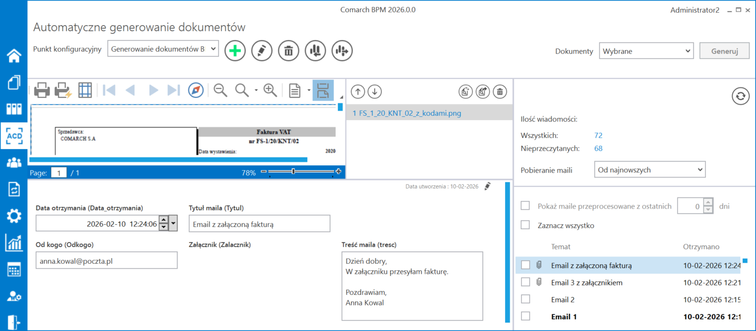Click the preview zoom slider handle
Screen dimensions: 756x331
tap(293, 172)
